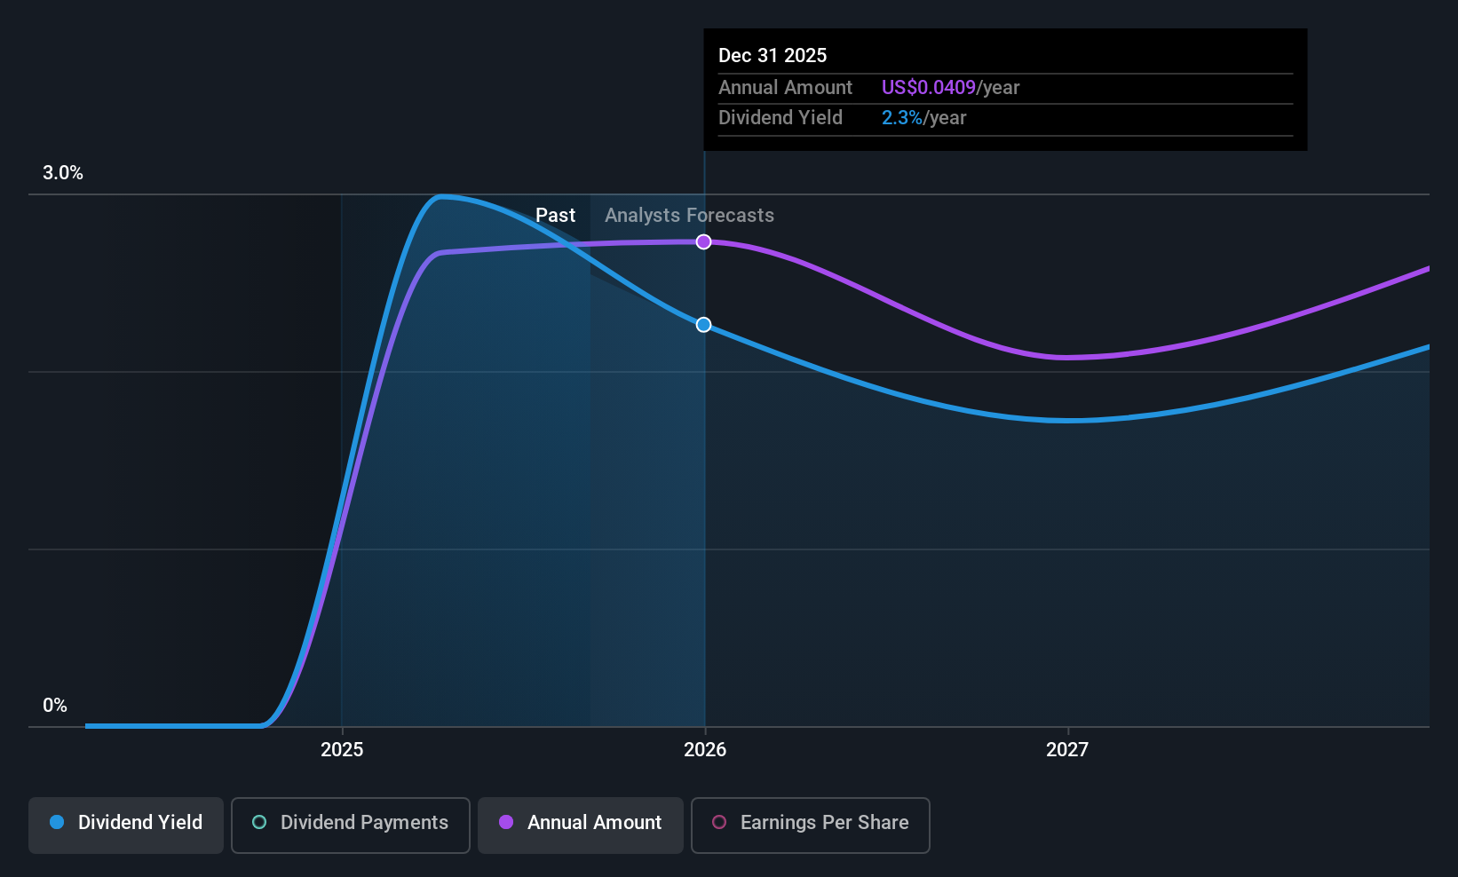Click the US$0.0409 annual amount value
The image size is (1458, 877).
coord(929,88)
